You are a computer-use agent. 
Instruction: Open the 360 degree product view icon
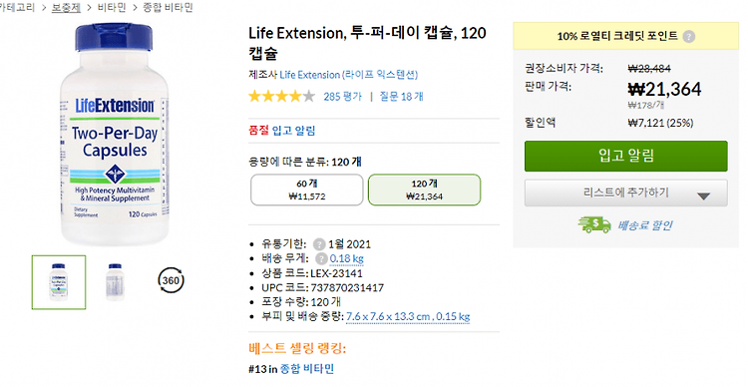pos(171,280)
